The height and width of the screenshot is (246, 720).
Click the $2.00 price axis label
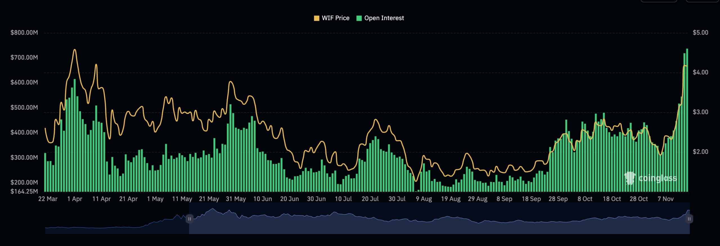coord(701,152)
